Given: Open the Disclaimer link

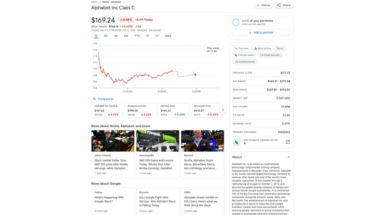Looking at the screenshot, I should (155, 30).
